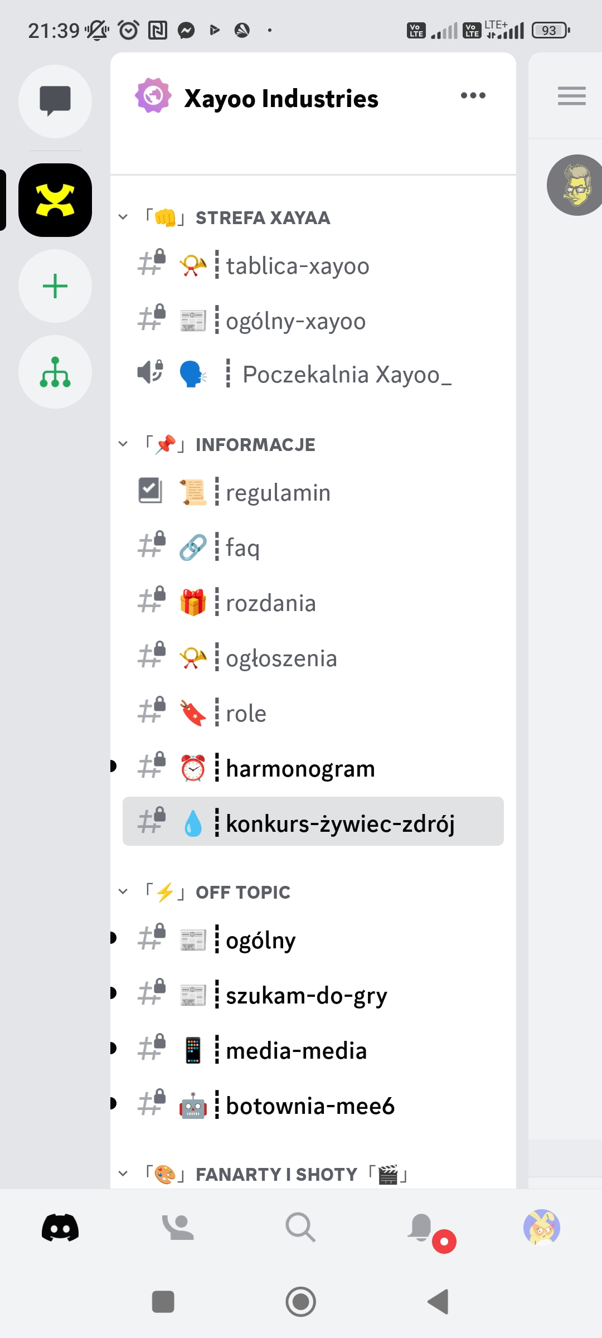Select the Xayoo server icon
This screenshot has width=602, height=1338.
tap(55, 200)
